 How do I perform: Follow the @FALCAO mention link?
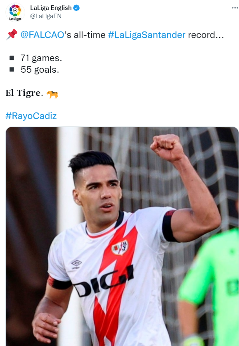pos(42,35)
